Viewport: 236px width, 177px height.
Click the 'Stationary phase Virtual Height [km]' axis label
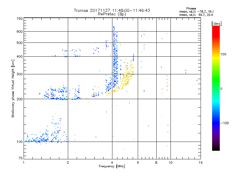[x=13, y=88]
